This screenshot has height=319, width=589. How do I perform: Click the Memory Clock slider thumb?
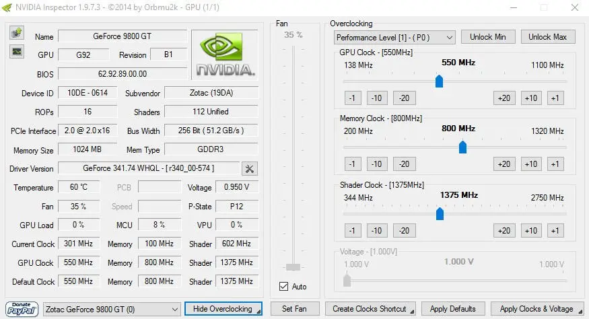click(x=463, y=147)
